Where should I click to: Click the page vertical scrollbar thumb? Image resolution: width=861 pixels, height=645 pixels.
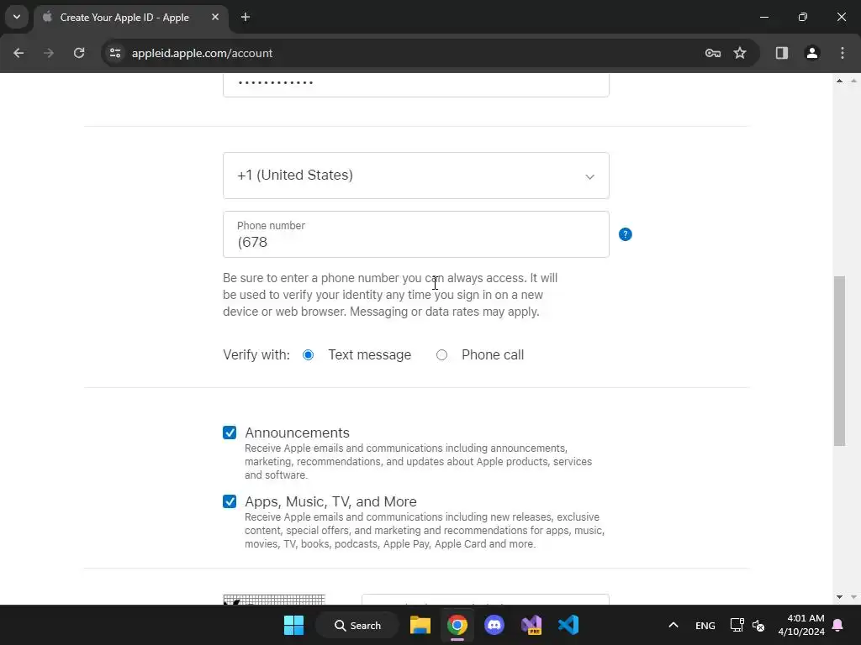click(839, 361)
